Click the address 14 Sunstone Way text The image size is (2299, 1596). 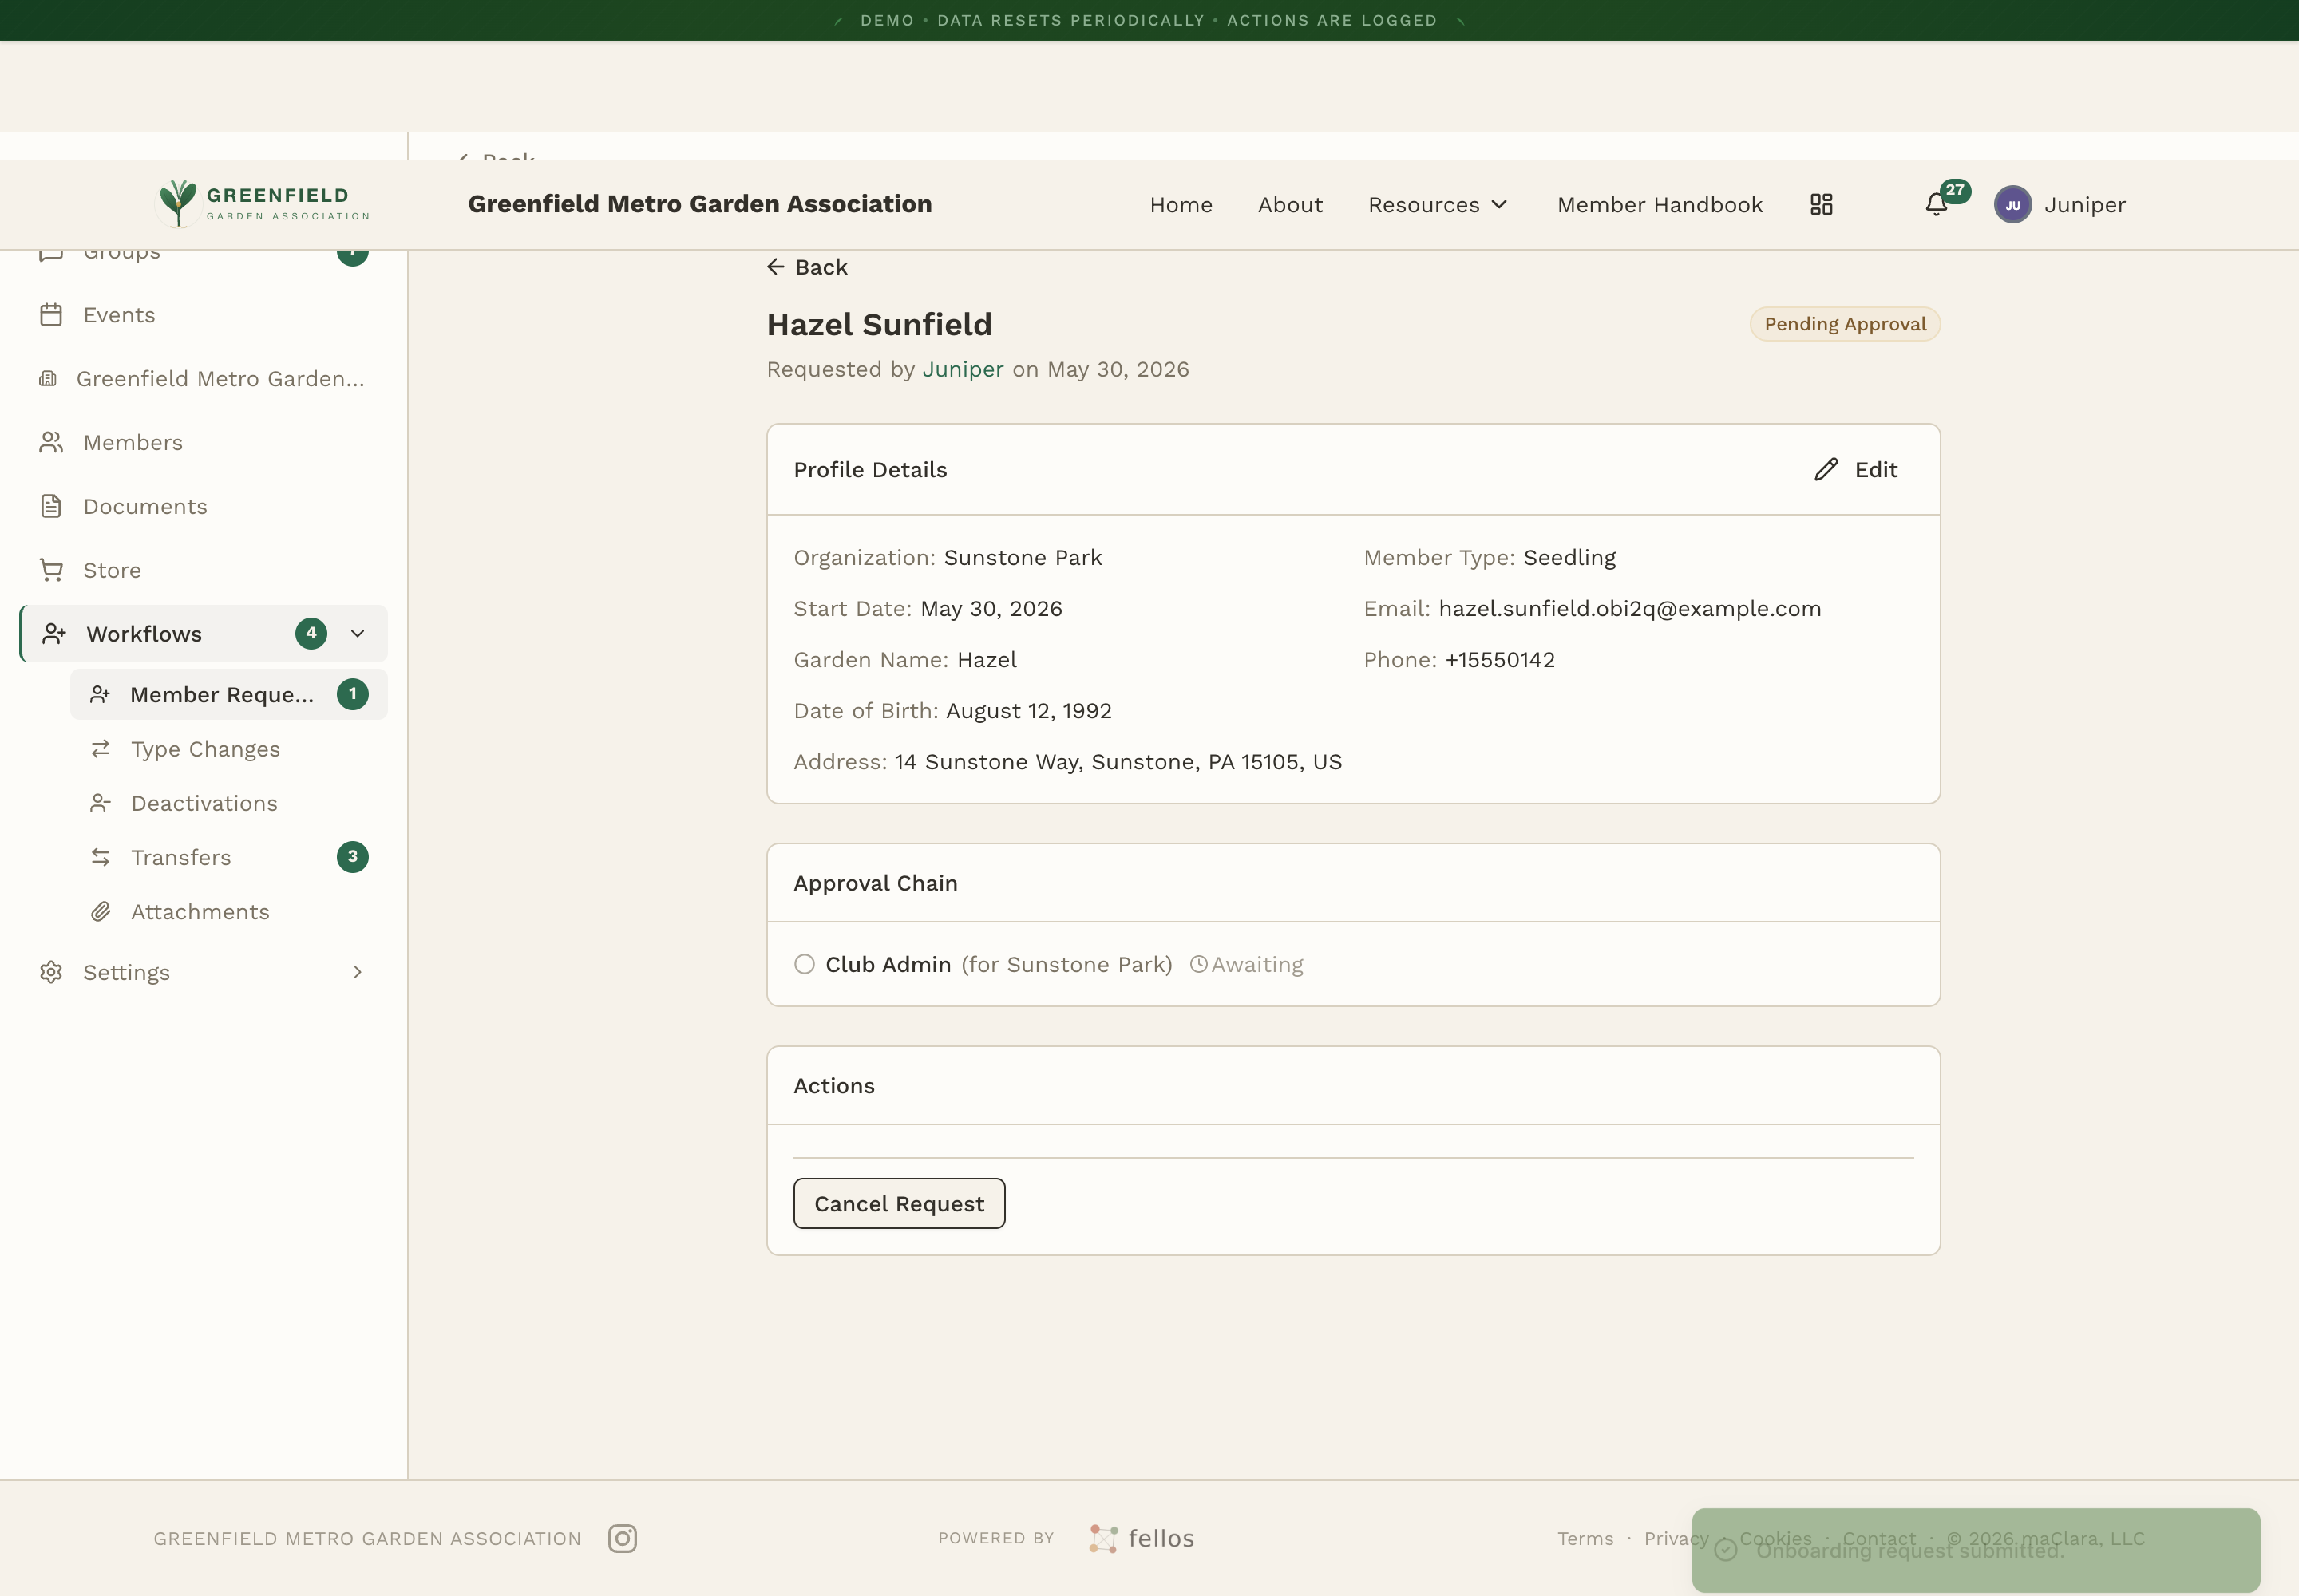point(1118,763)
